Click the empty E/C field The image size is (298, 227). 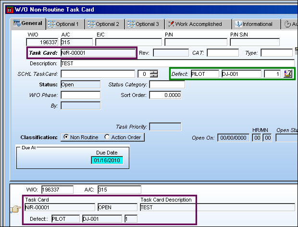[128, 42]
